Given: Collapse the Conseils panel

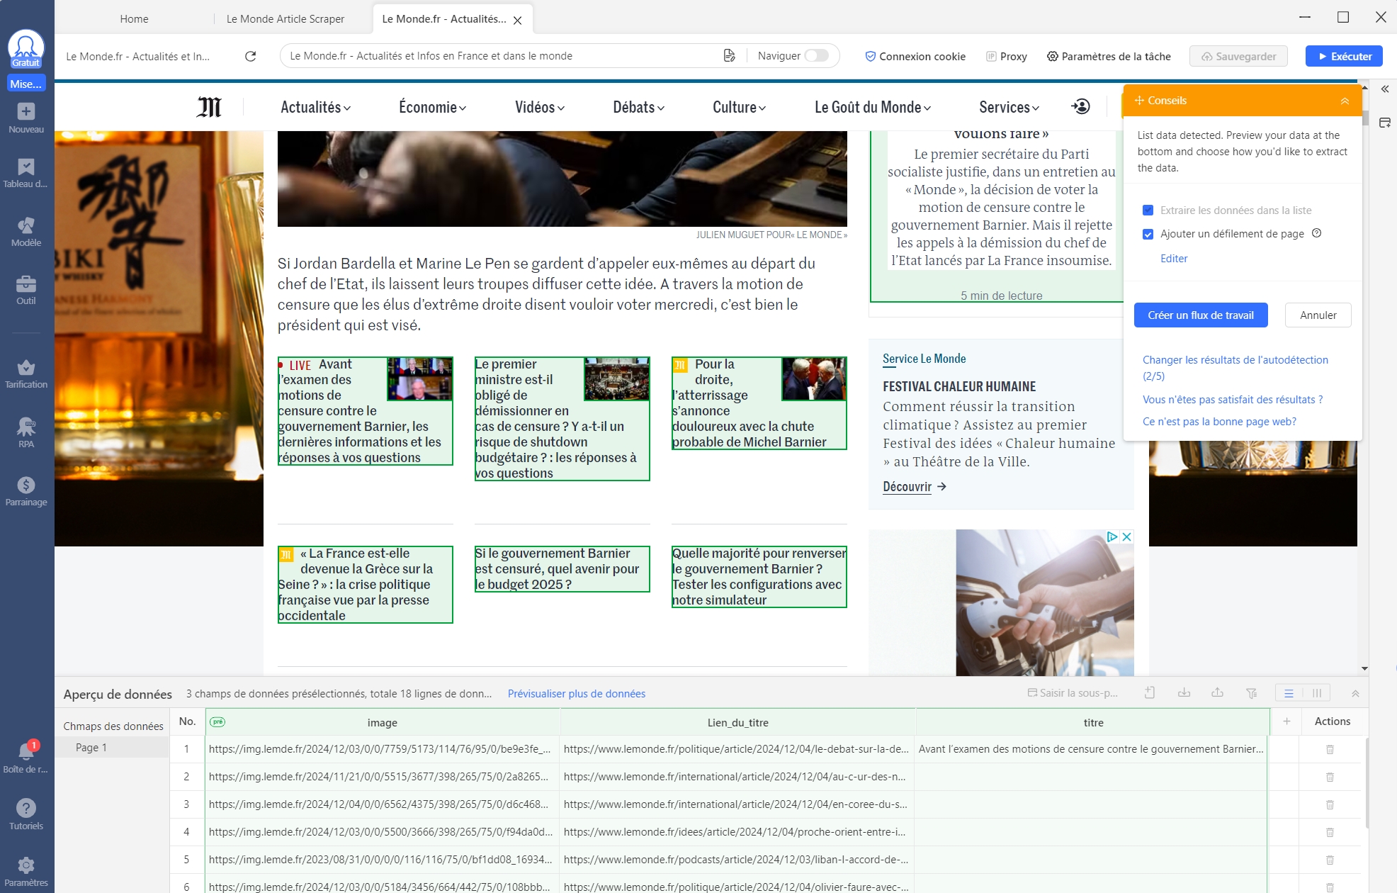Looking at the screenshot, I should [x=1344, y=101].
